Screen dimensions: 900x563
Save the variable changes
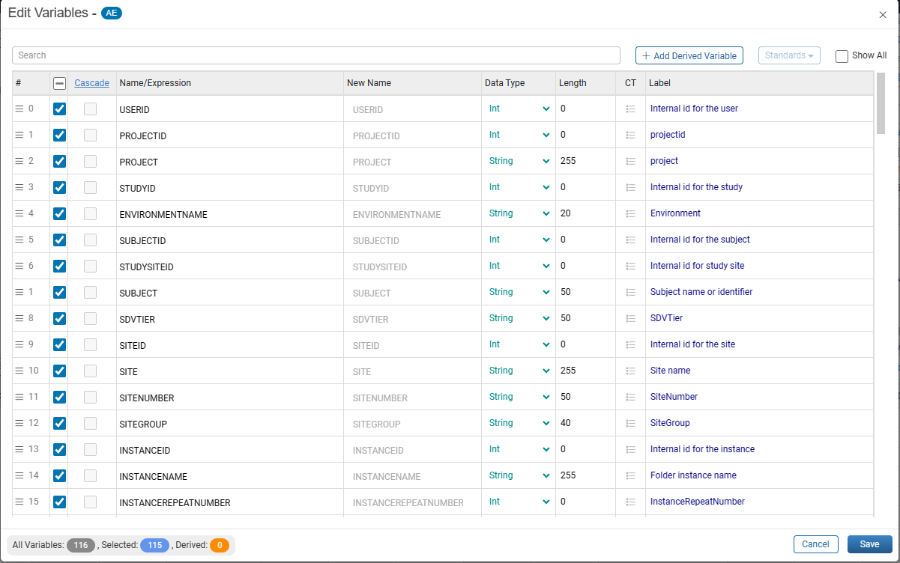pyautogui.click(x=869, y=544)
